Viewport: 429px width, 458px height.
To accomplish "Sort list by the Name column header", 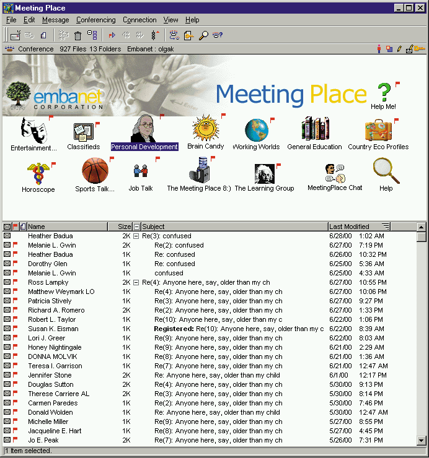I will point(68,227).
